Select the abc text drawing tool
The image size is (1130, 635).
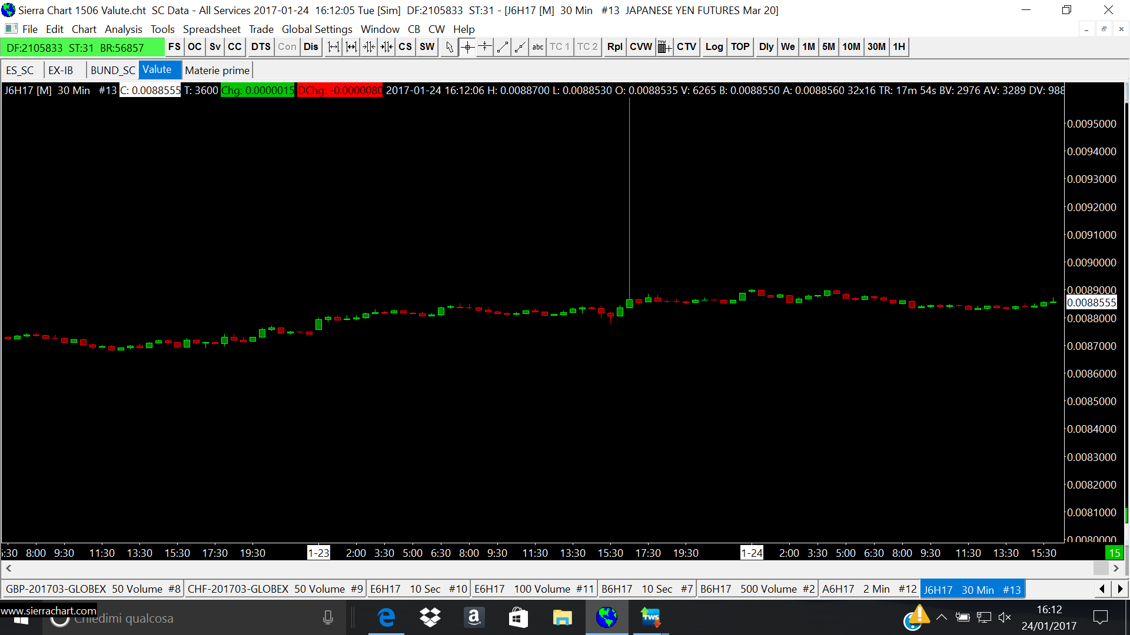(537, 47)
